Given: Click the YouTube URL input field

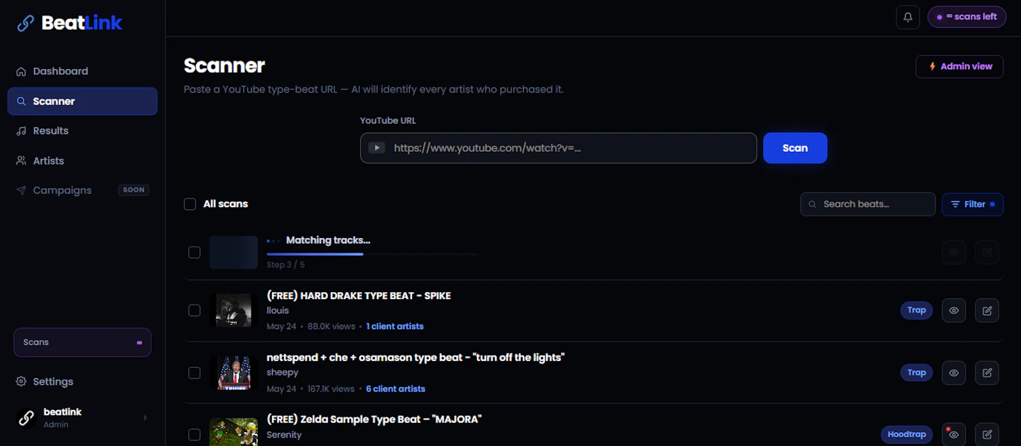Looking at the screenshot, I should (558, 148).
